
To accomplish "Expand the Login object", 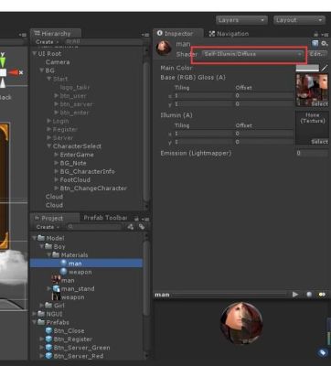I will tap(49, 121).
